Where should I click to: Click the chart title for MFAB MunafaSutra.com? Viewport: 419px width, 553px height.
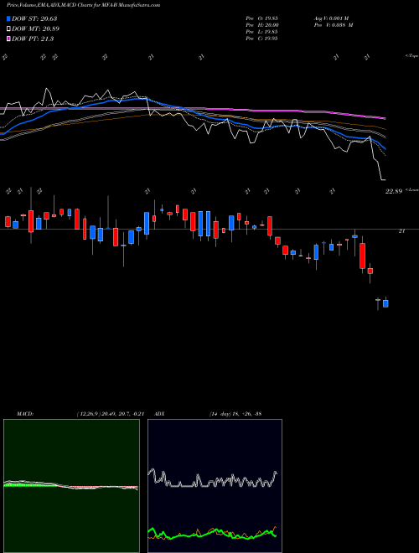coord(83,5)
